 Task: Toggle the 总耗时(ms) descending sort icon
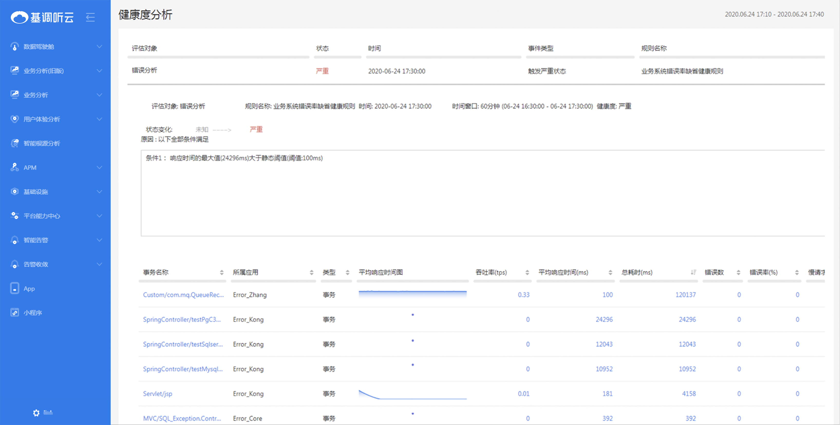click(x=693, y=272)
